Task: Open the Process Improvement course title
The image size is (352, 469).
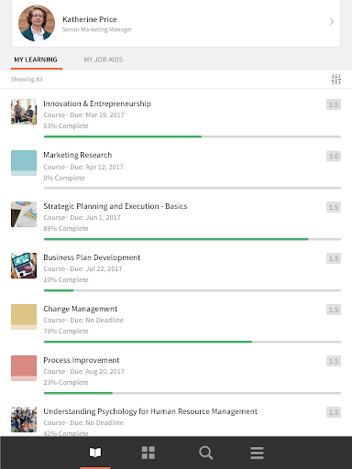Action: point(82,360)
